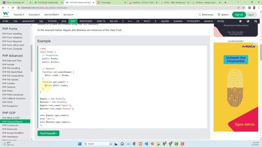This screenshot has height=147, width=262.
Task: Open the W3Schools search magnifier
Action: tap(255, 21)
